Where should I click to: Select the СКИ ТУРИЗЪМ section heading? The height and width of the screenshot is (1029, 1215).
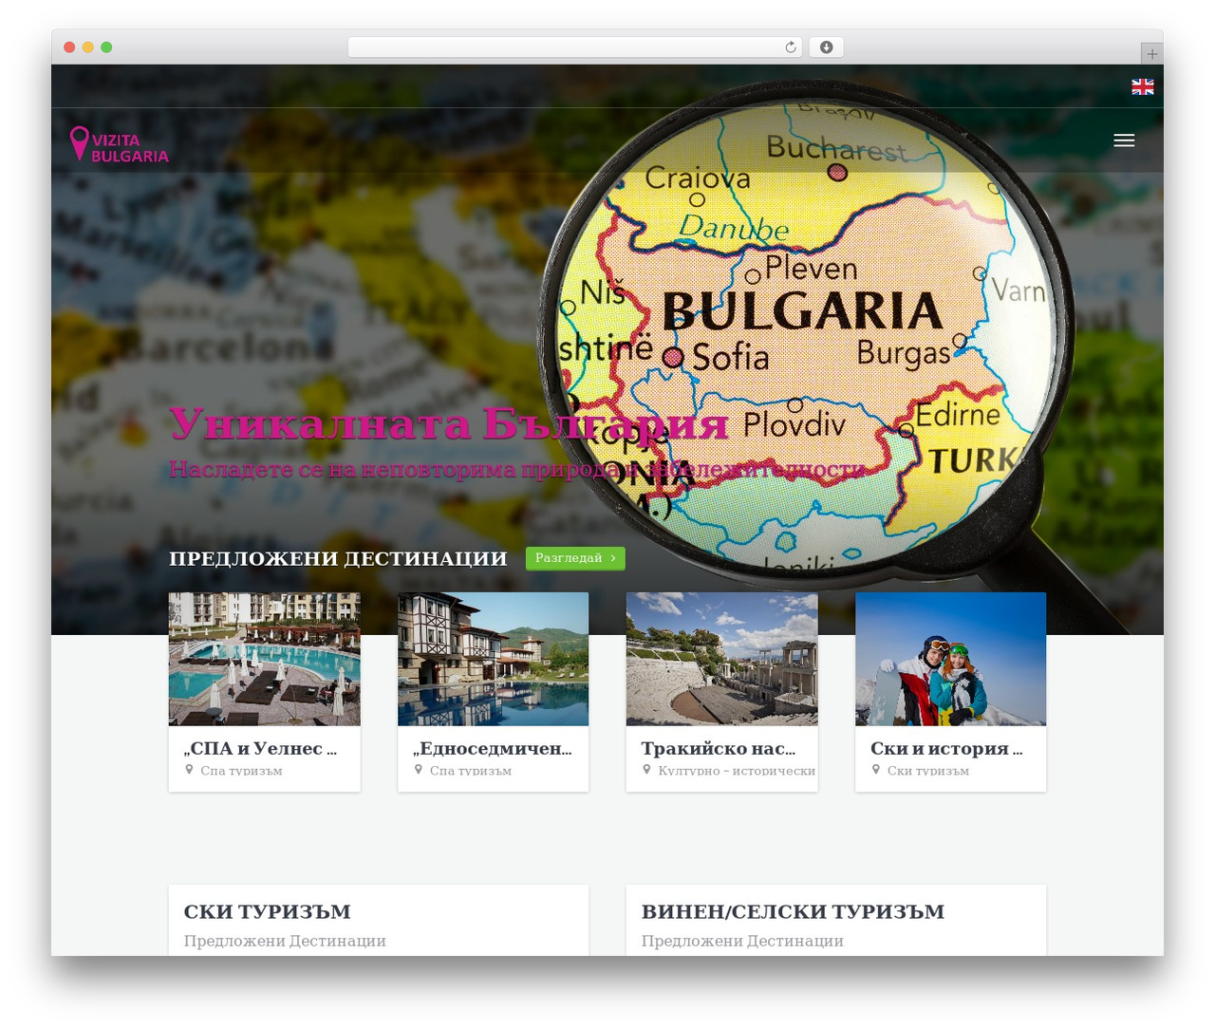coord(268,912)
